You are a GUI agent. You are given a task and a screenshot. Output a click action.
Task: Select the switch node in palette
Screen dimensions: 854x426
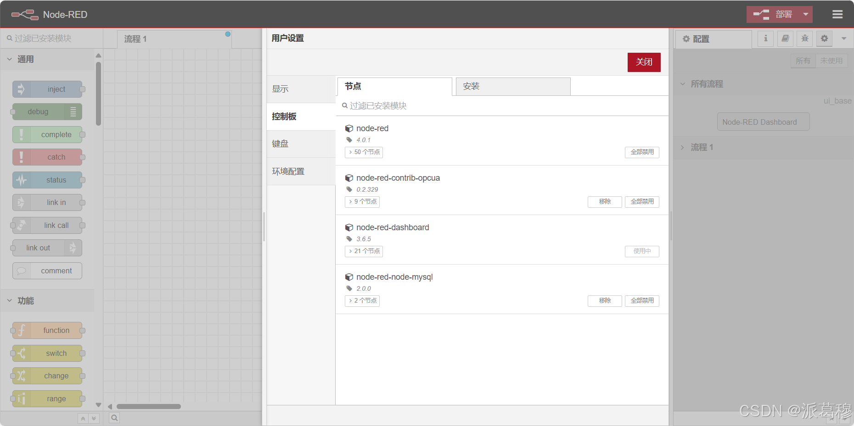coord(47,353)
